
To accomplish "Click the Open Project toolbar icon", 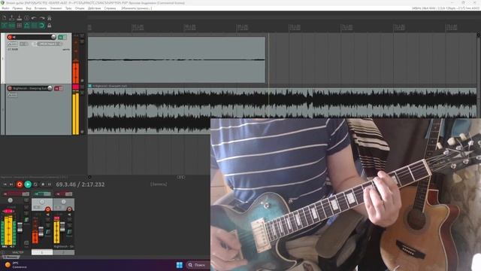I will click(12, 18).
